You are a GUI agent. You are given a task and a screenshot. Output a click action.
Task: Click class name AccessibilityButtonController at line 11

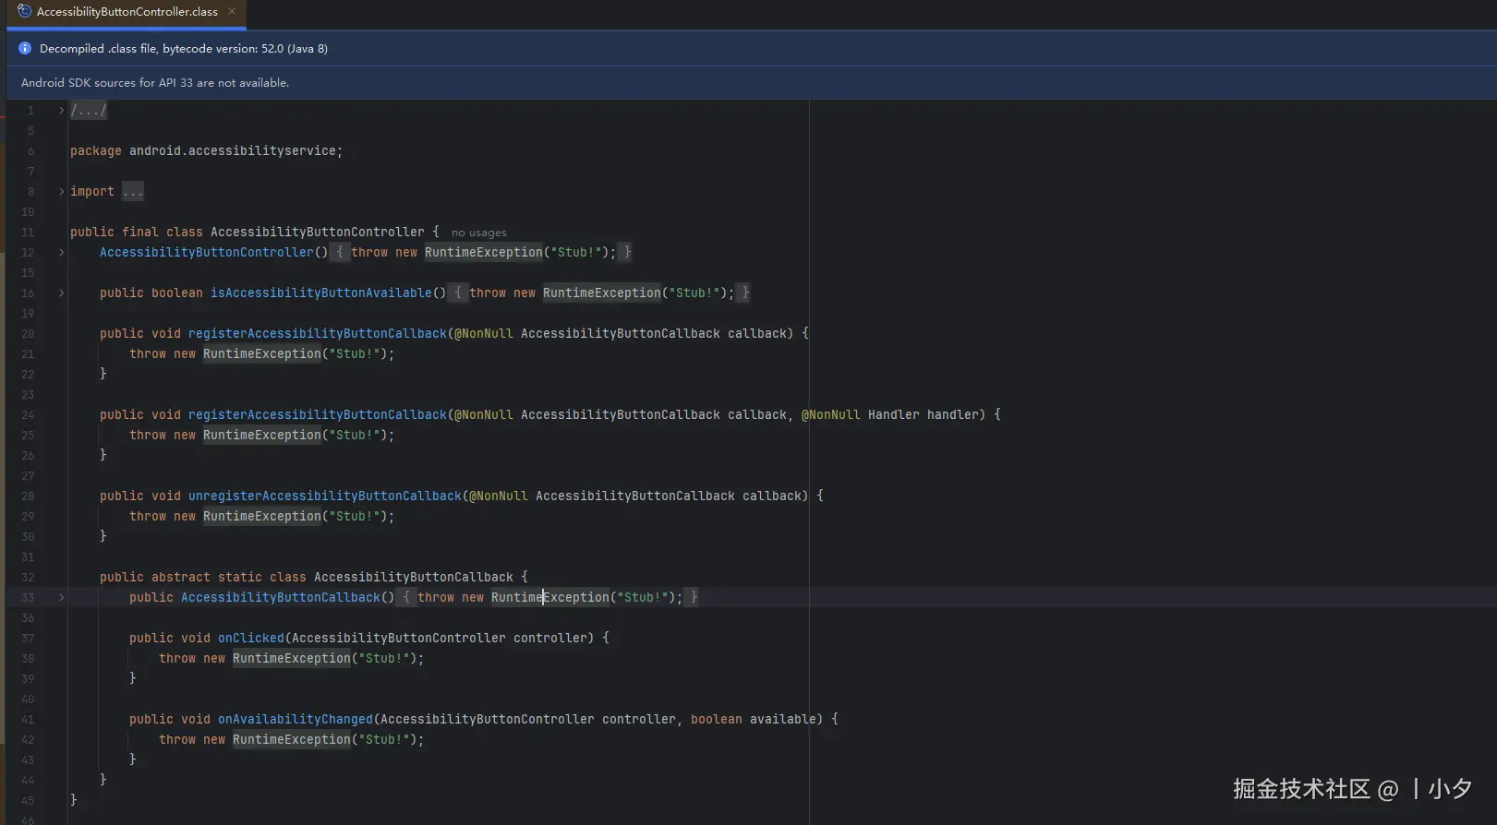[318, 233]
